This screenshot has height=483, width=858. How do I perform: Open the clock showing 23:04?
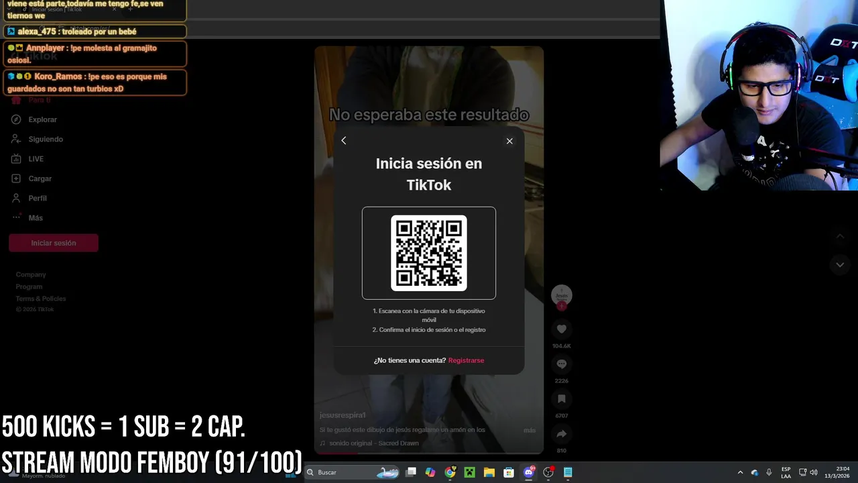(836, 472)
